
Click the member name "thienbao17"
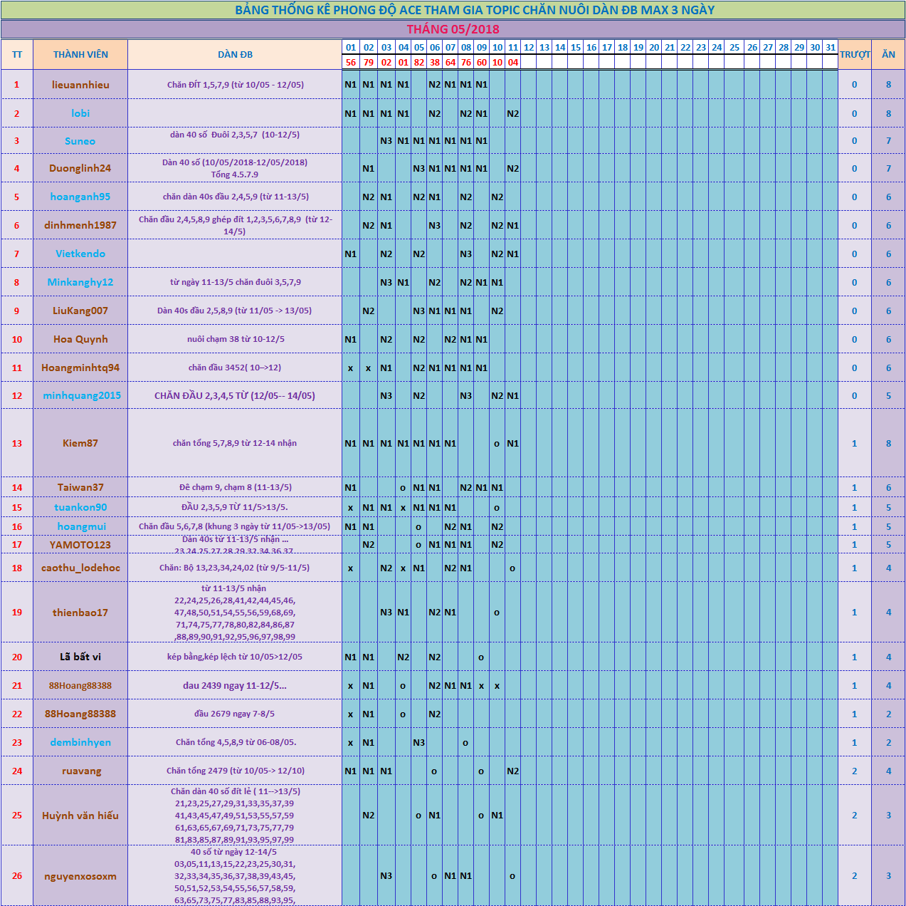click(80, 613)
